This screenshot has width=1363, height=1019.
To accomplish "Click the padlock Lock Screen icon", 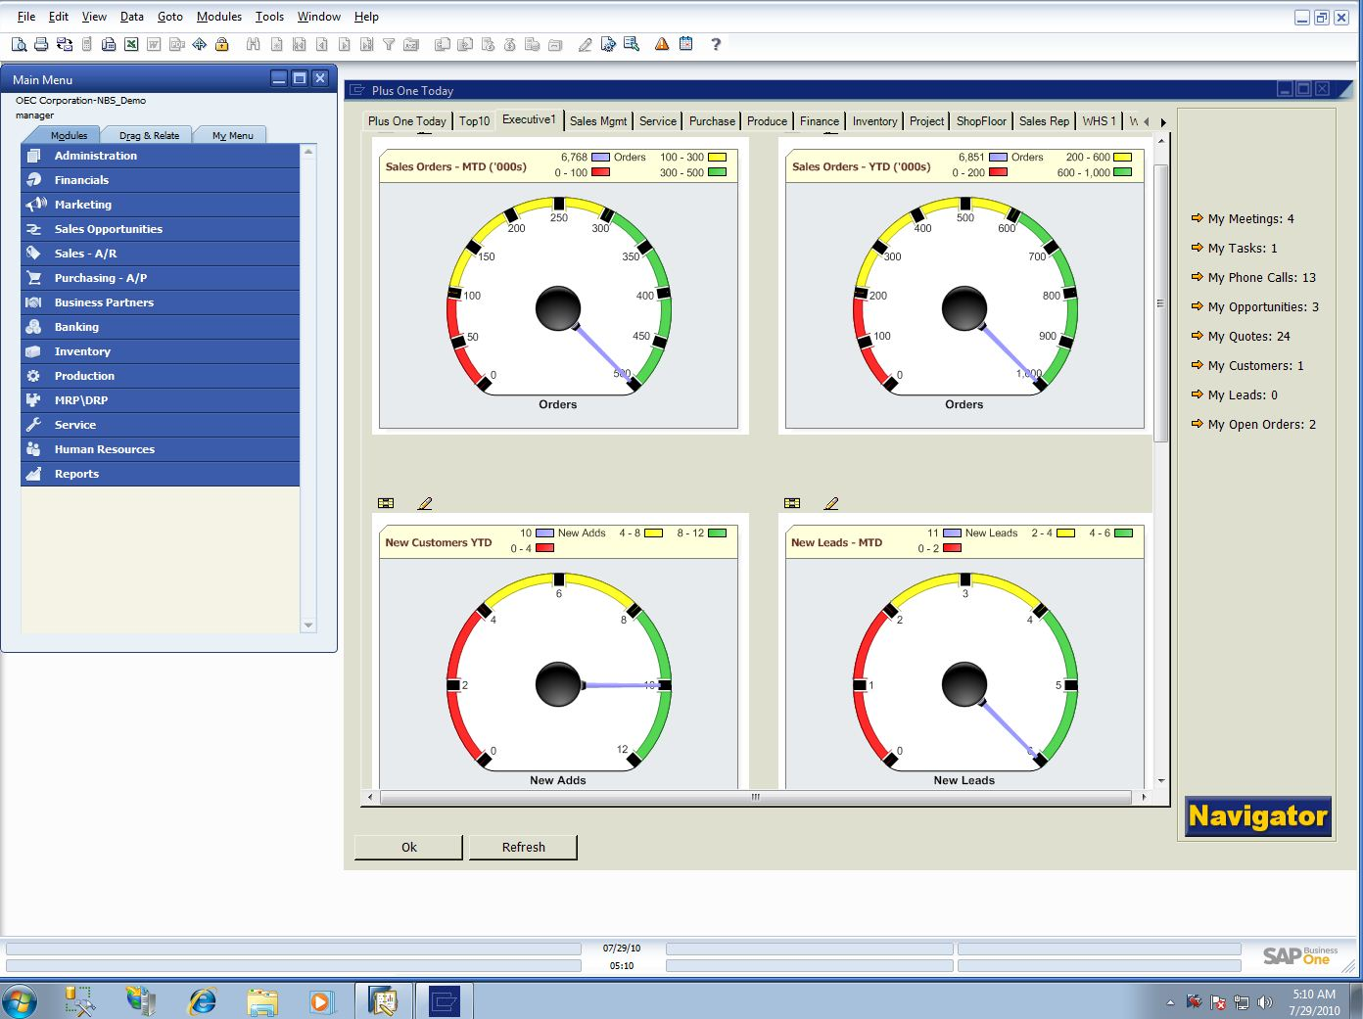I will [222, 44].
